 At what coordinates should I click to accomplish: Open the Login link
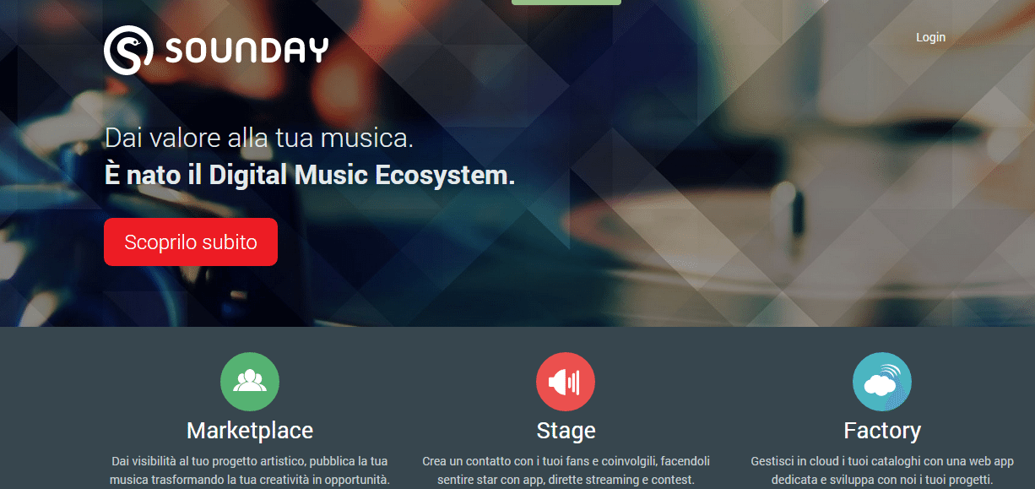click(x=930, y=37)
